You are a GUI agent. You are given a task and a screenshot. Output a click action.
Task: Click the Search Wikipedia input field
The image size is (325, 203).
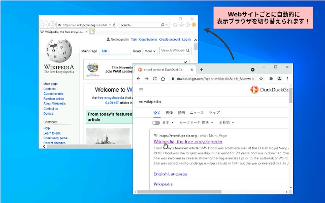point(173,50)
